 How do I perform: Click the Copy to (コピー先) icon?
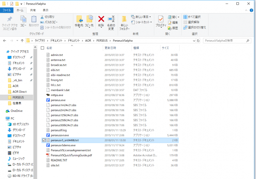(x=90, y=19)
